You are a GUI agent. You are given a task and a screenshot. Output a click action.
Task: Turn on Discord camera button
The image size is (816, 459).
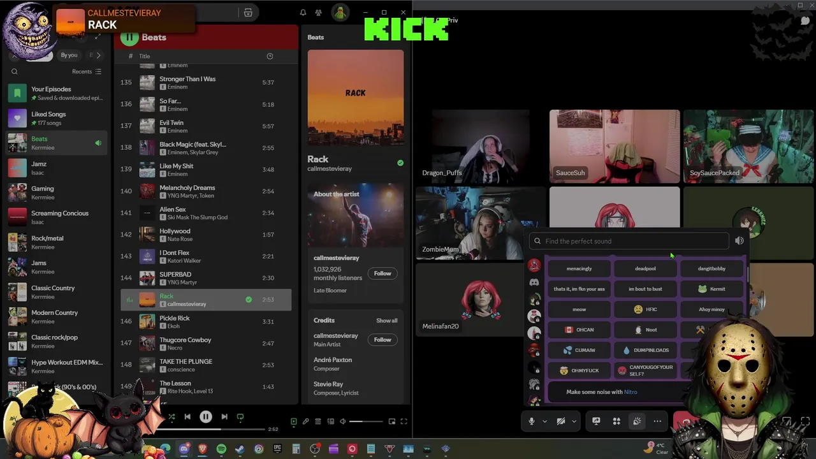coord(561,421)
